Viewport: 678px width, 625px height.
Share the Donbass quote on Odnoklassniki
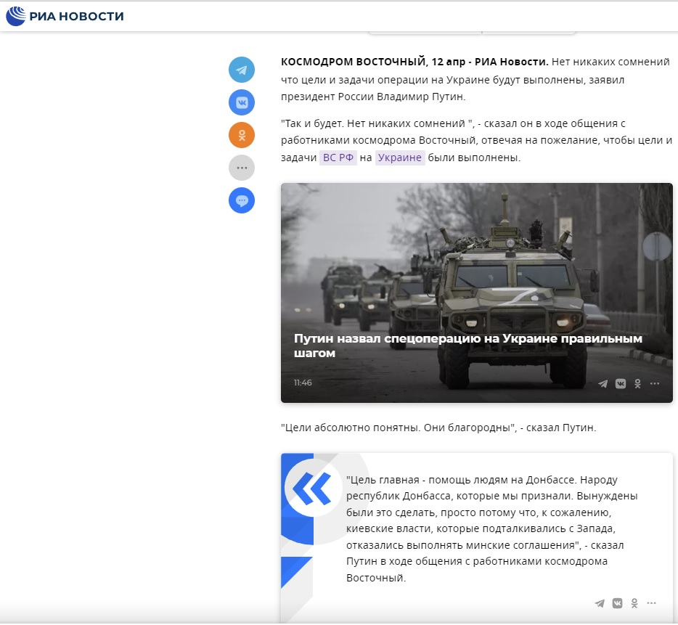[x=634, y=602]
